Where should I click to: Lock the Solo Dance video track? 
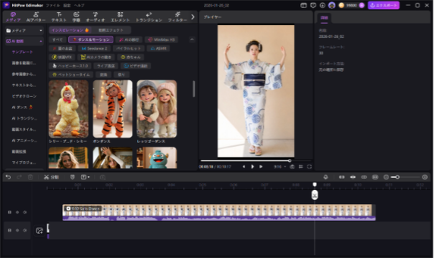[9, 212]
